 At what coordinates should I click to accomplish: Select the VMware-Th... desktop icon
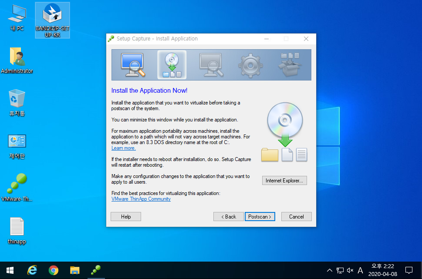[x=17, y=188]
